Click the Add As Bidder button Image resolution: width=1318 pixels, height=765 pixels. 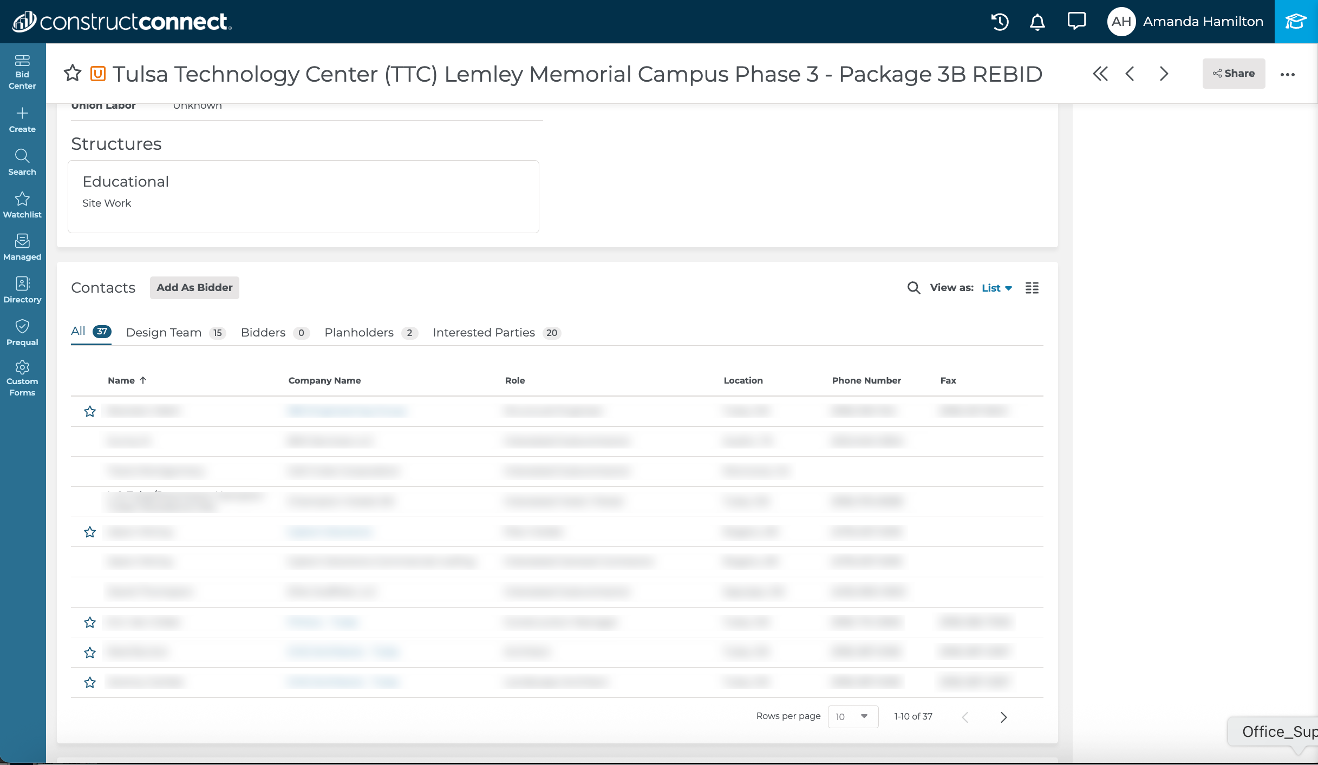click(194, 288)
